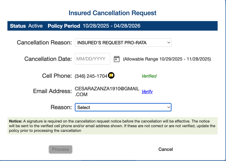Image resolution: width=226 pixels, height=161 pixels.
Task: Click the Policy Period dates in header
Action: [111, 26]
